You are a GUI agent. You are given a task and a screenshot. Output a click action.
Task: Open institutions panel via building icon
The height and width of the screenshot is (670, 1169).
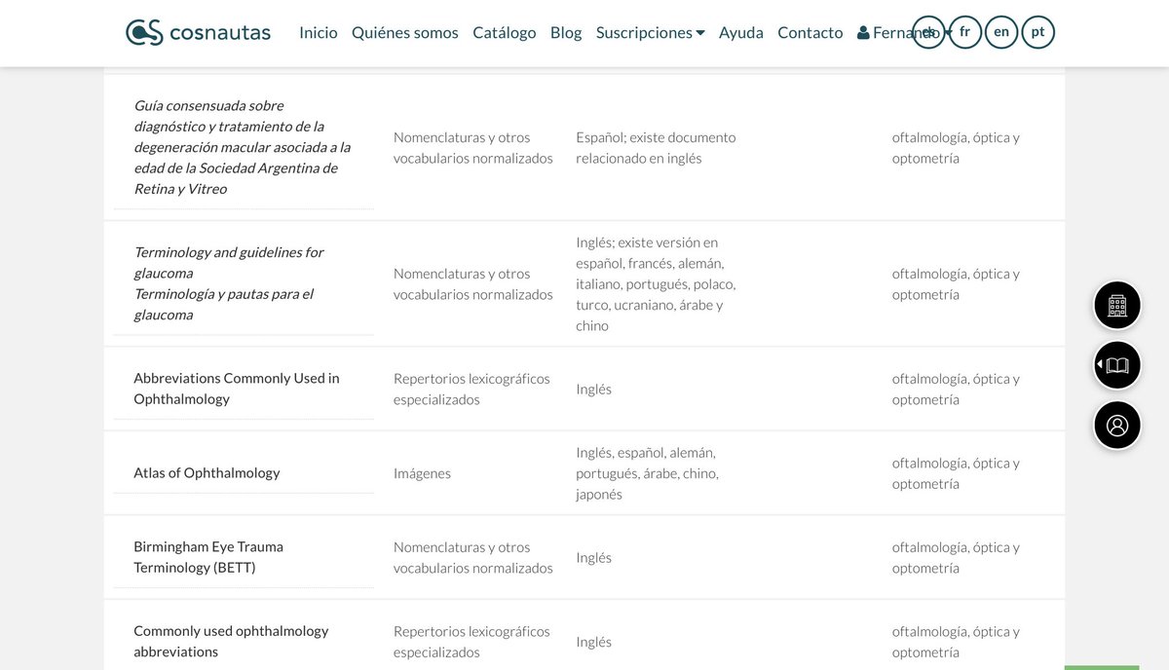pos(1116,305)
